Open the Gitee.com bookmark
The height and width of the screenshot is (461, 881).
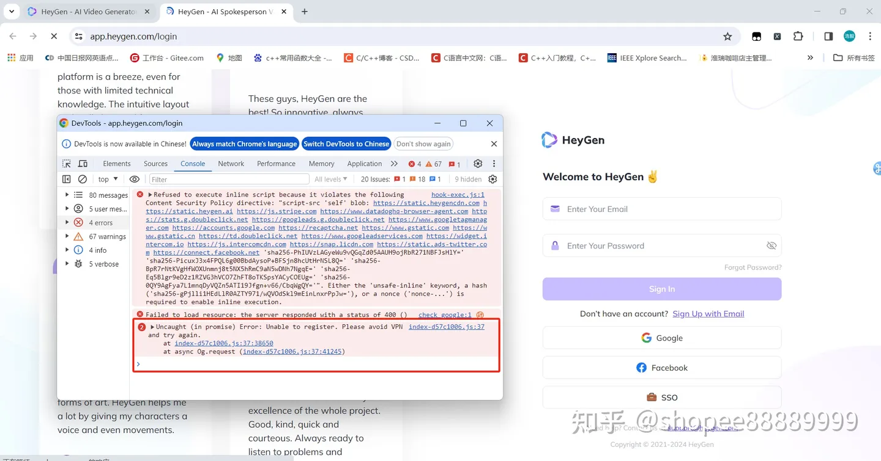click(x=166, y=58)
